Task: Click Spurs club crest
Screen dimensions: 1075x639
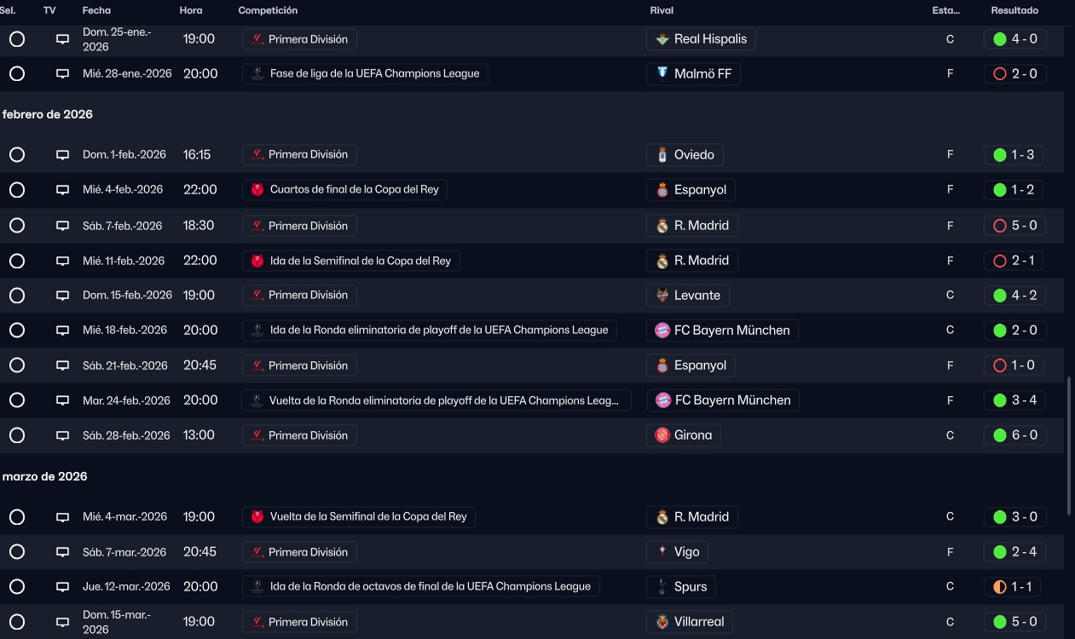Action: coord(662,587)
